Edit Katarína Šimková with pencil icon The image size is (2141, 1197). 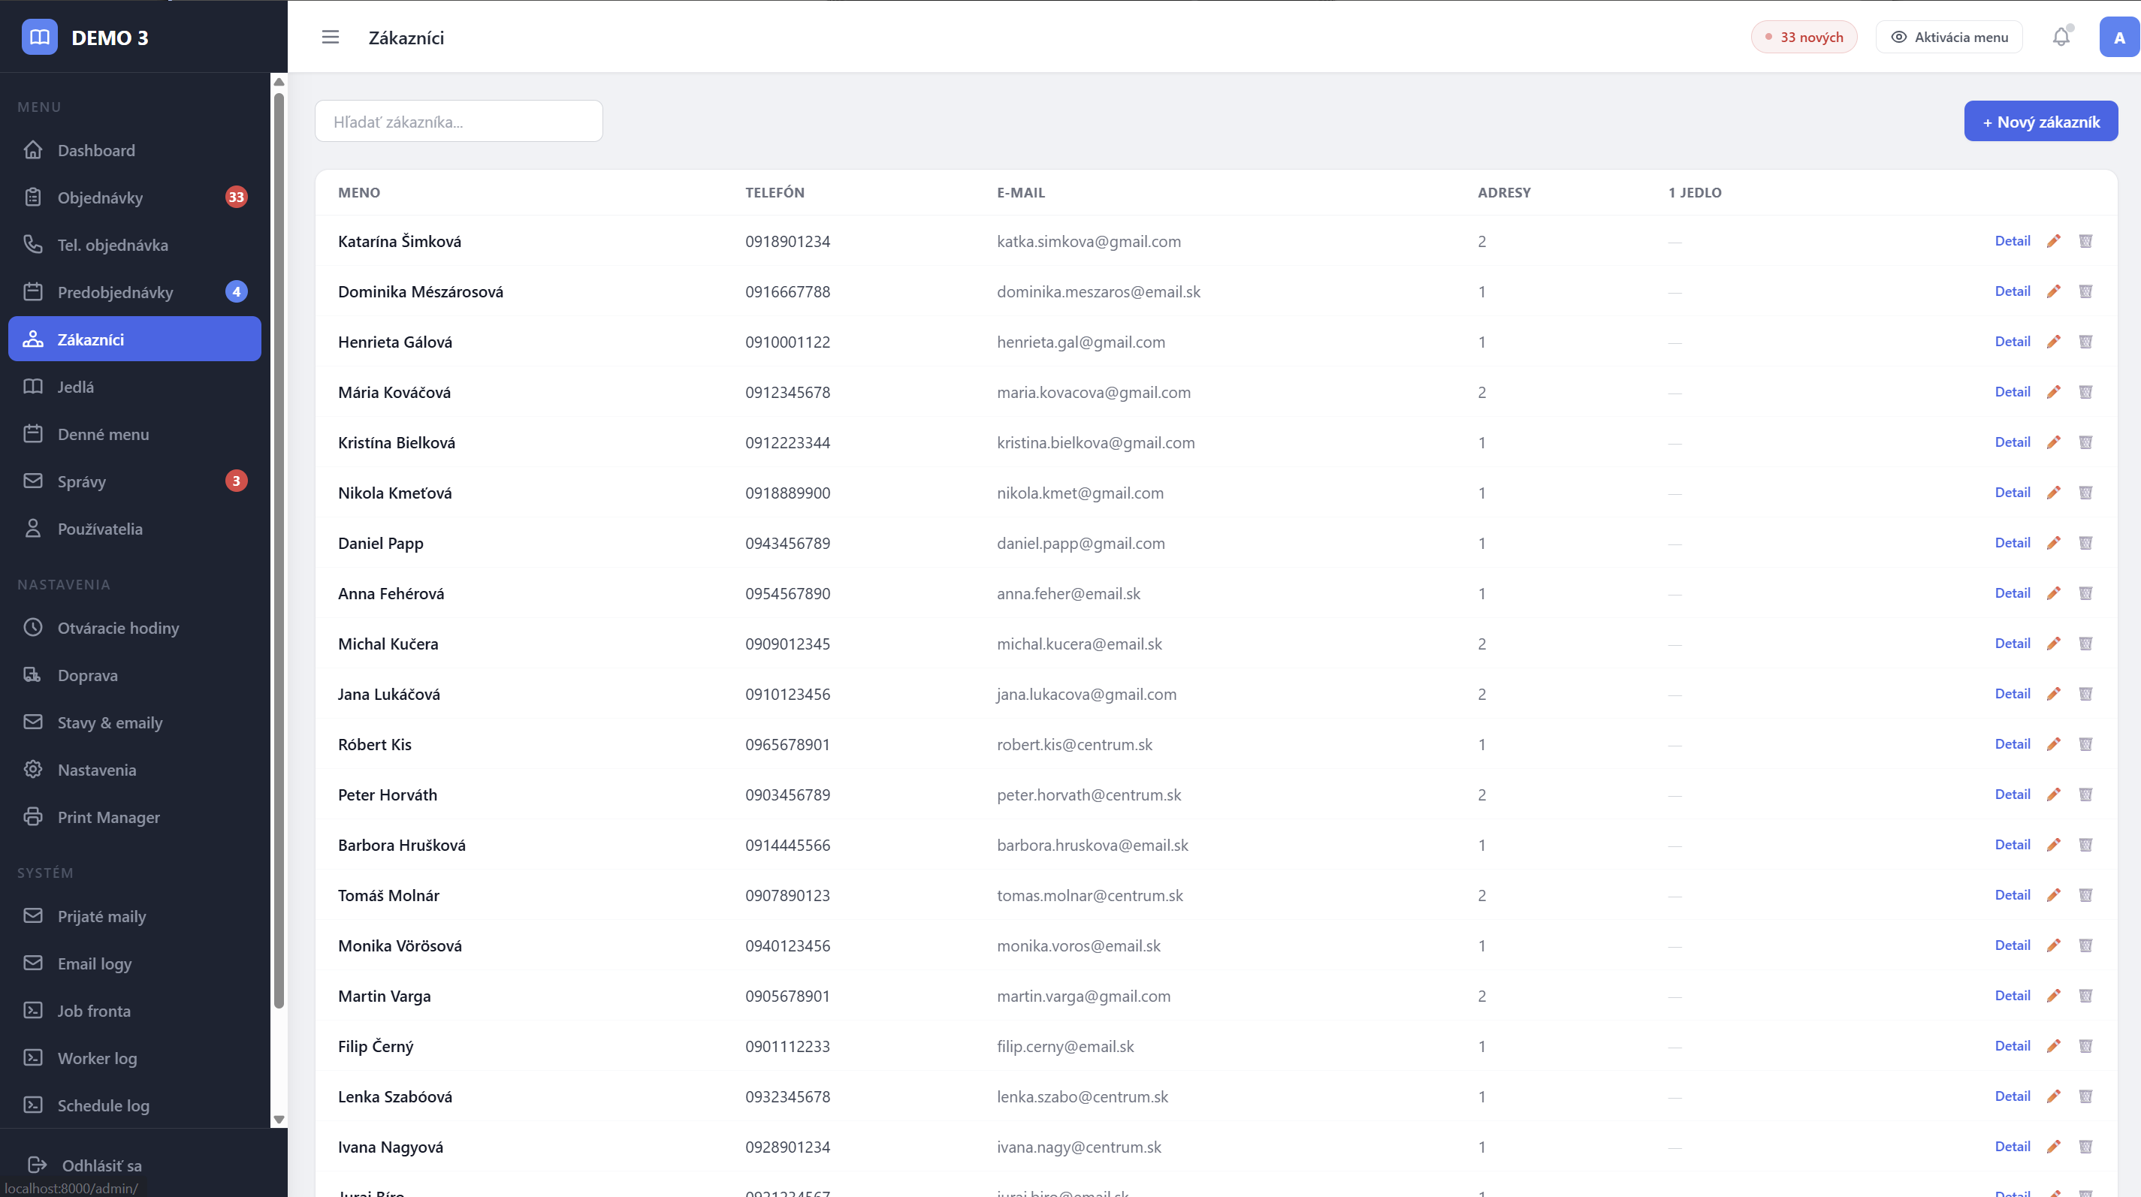2053,241
